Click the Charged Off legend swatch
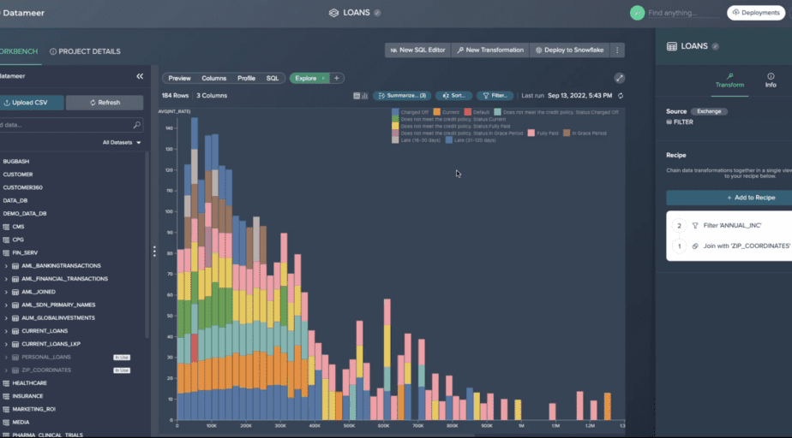Screen dimensions: 792x438 coord(395,112)
